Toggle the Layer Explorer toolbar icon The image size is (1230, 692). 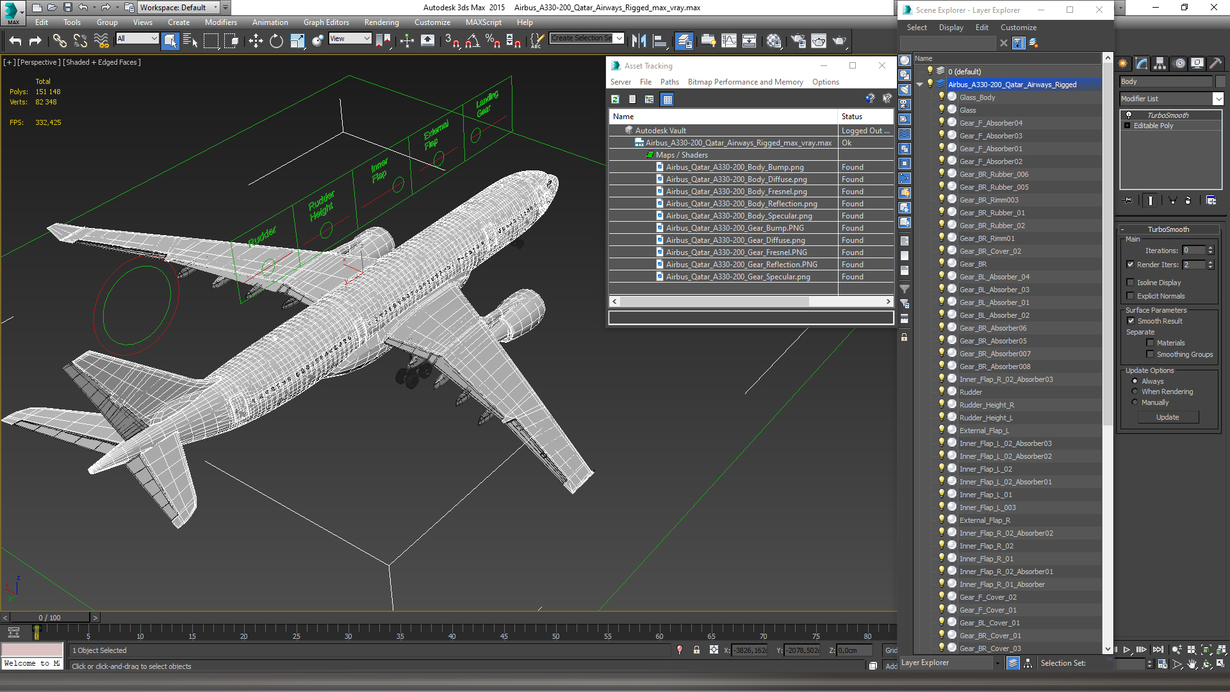click(684, 41)
